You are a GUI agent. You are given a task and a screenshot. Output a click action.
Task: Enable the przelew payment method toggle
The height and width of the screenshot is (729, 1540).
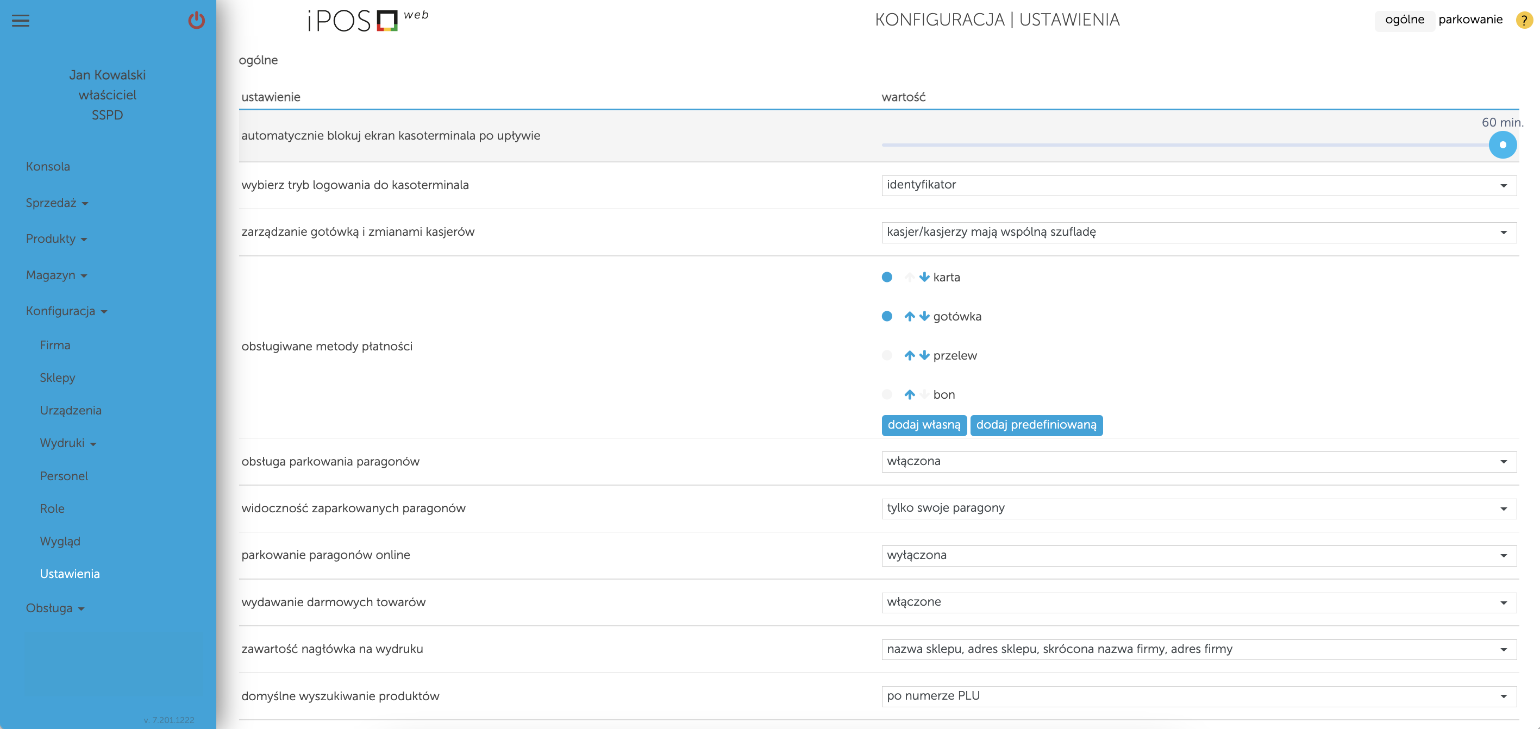coord(887,355)
